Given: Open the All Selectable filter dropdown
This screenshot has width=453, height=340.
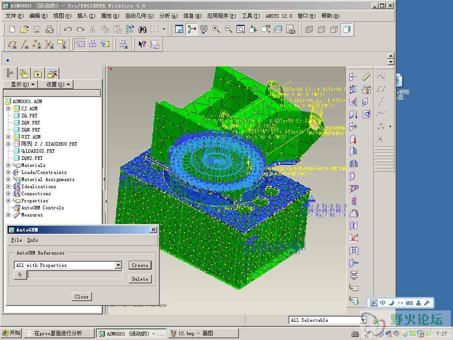Looking at the screenshot, I should point(364,320).
